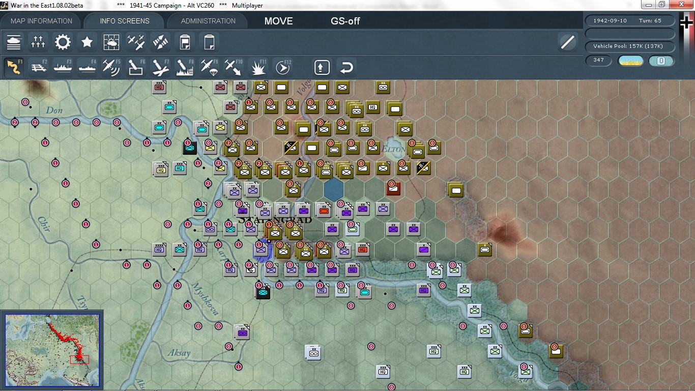
Task: Toggle the GS-off ground support setting
Action: (345, 21)
